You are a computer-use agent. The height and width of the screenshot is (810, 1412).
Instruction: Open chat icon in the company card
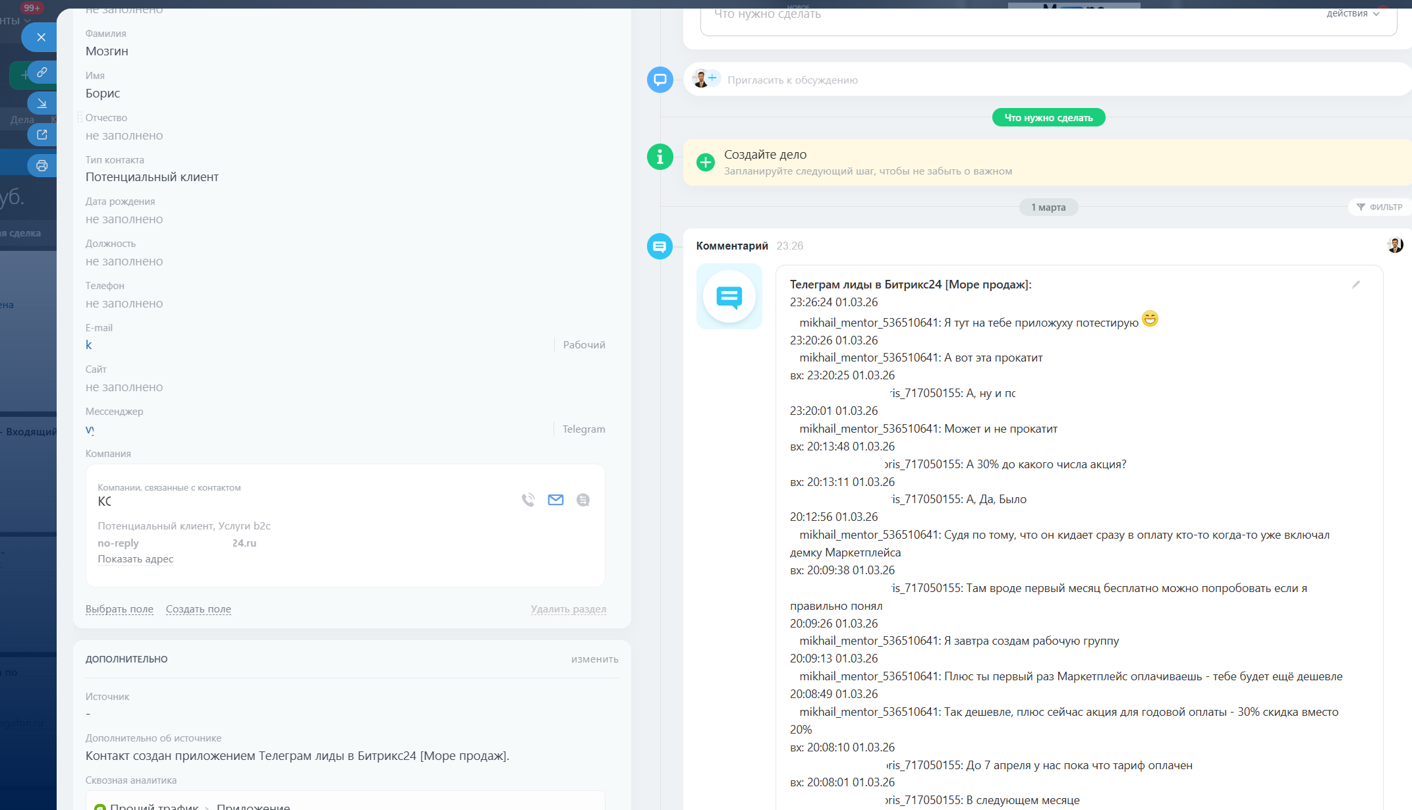(583, 500)
